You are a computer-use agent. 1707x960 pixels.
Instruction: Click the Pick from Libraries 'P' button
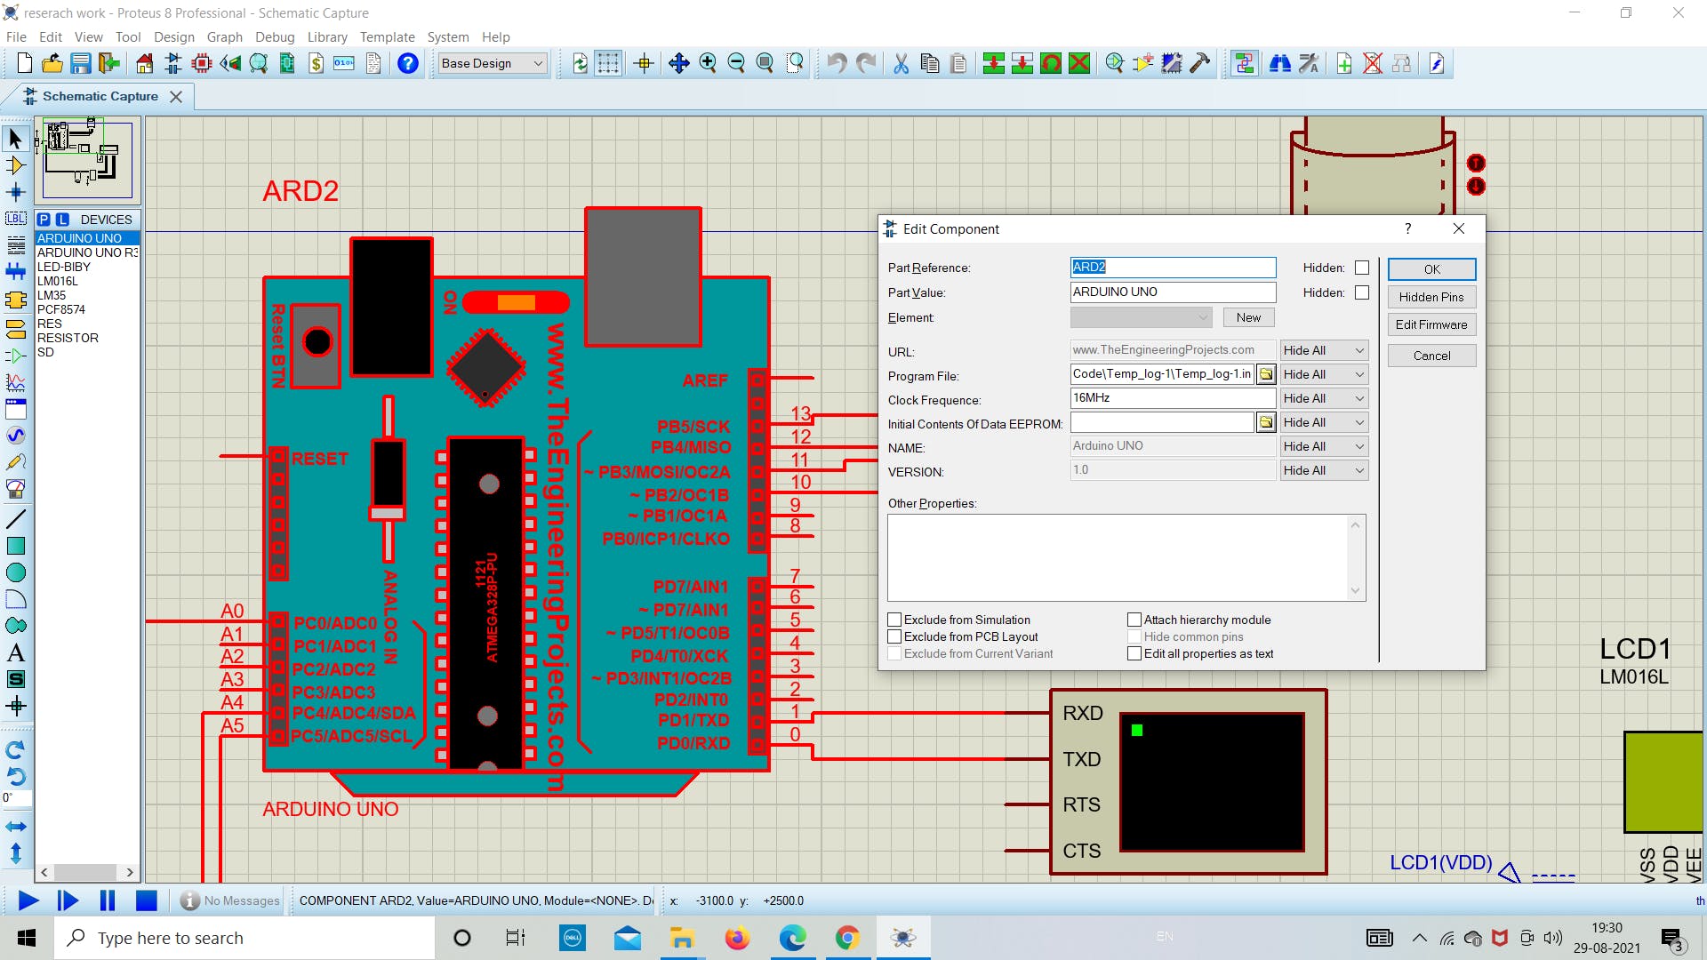44,220
